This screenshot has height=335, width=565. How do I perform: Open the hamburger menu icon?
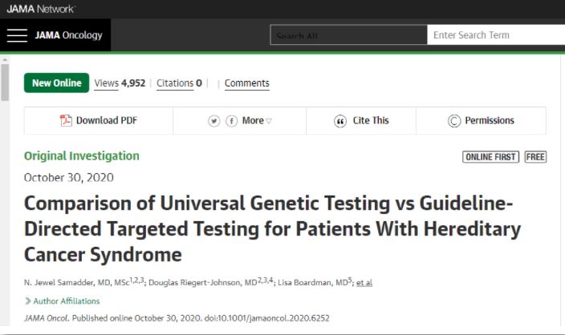coord(17,35)
